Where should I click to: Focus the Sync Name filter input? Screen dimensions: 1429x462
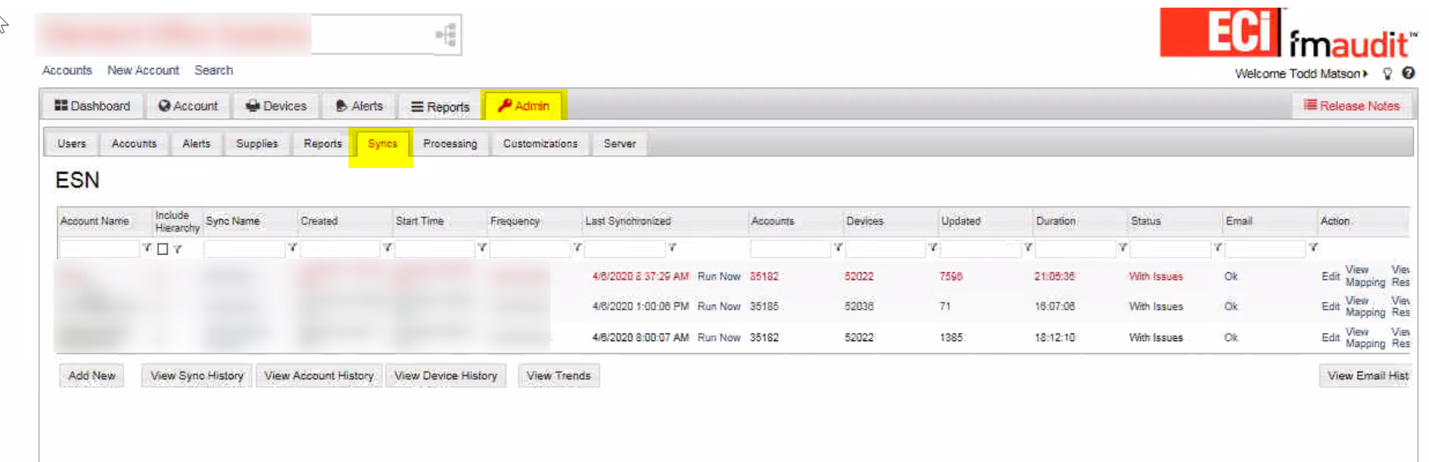click(x=245, y=248)
